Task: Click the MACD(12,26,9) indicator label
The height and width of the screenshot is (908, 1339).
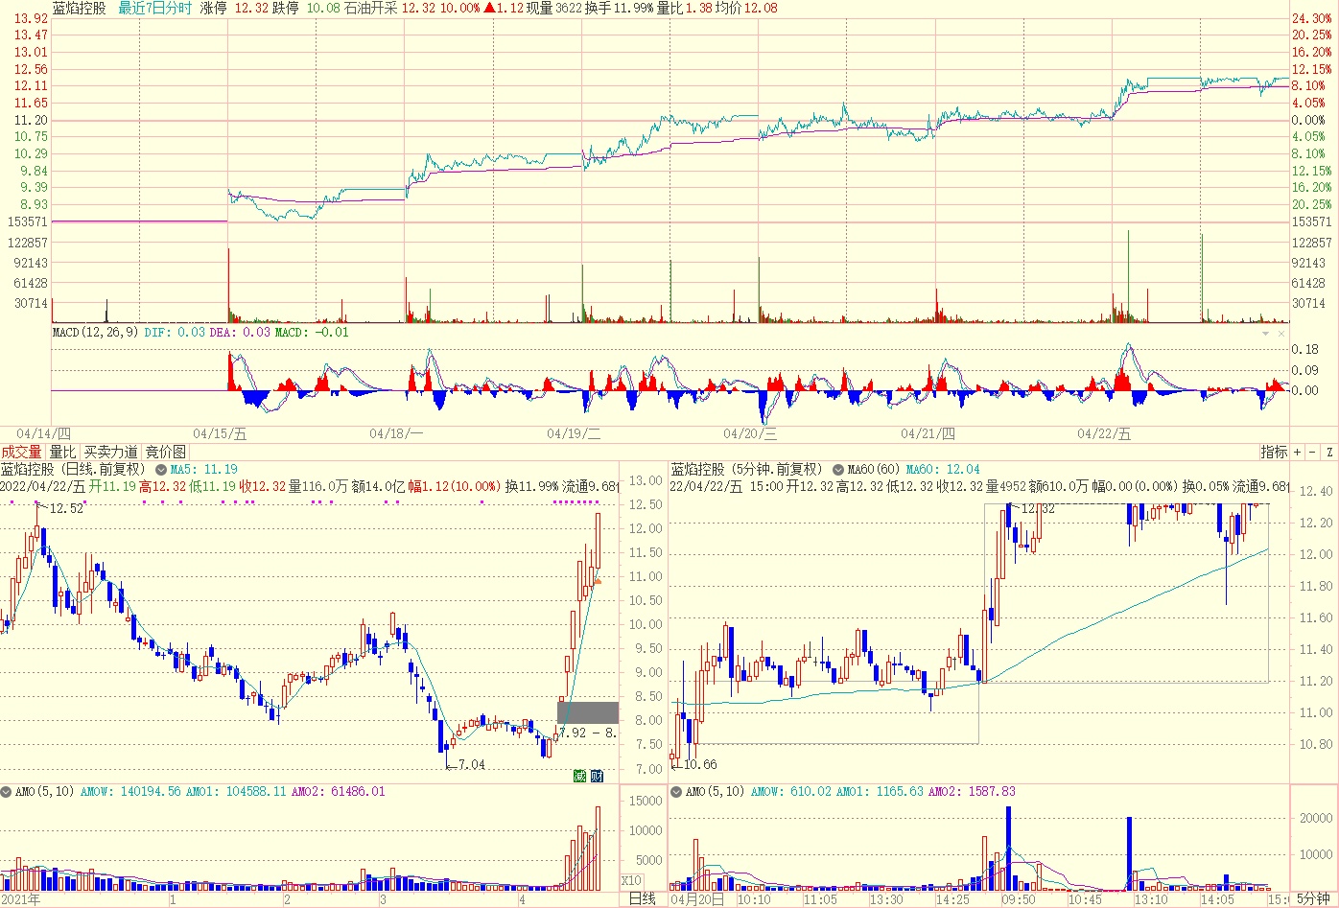Action: 95,333
